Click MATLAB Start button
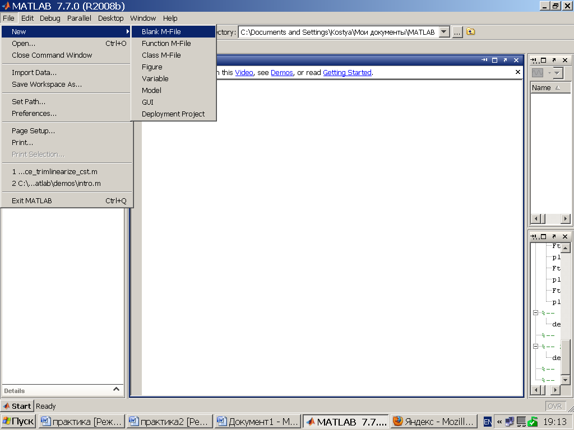 click(17, 406)
